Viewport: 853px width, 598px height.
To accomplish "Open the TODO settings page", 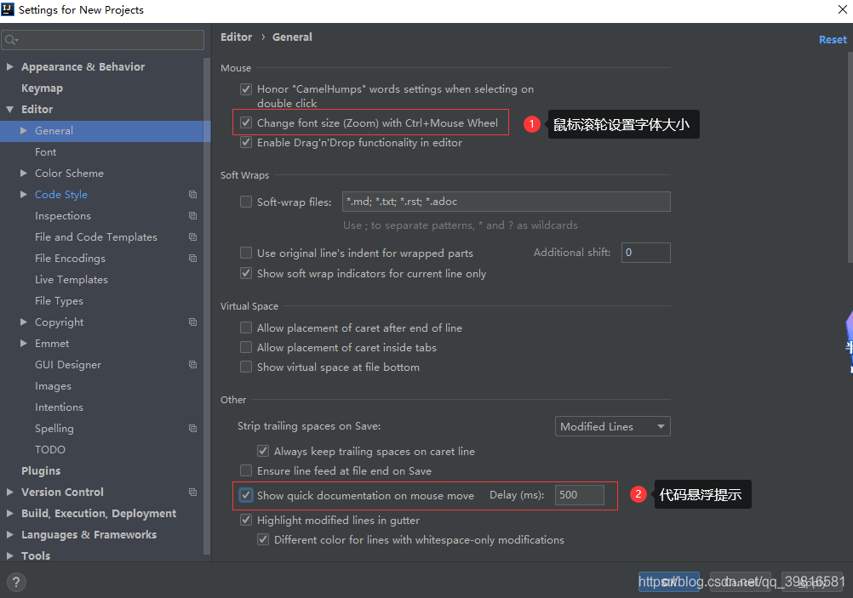I will (50, 450).
